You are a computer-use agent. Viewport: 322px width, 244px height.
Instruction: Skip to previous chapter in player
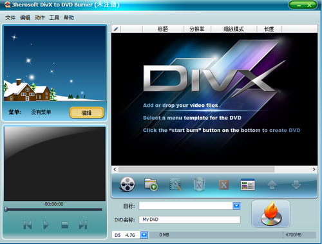point(28,225)
